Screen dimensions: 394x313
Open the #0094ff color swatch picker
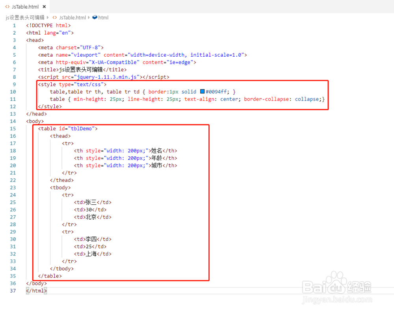[202, 91]
